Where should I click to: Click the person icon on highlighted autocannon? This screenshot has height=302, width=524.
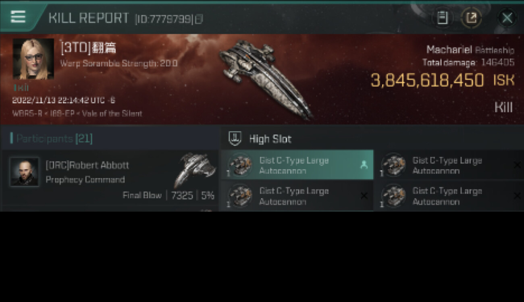pos(364,165)
